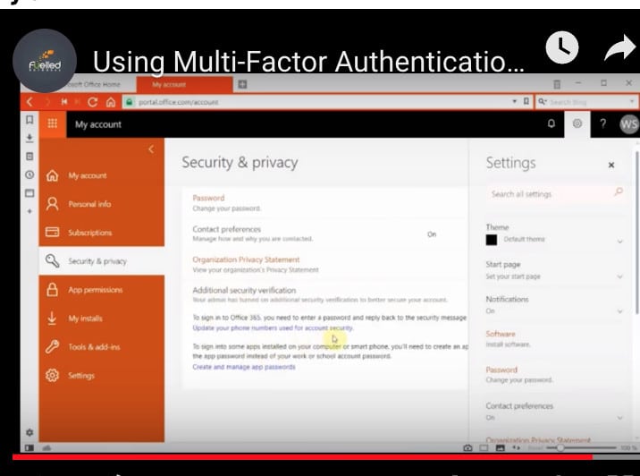Viewport: 640px width, 476px height.
Task: Expand the Notifications setting chevron
Action: tap(619, 311)
